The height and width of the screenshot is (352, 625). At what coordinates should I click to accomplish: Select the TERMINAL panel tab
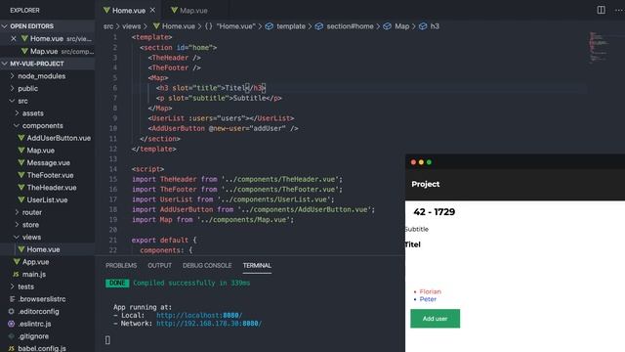click(x=257, y=265)
